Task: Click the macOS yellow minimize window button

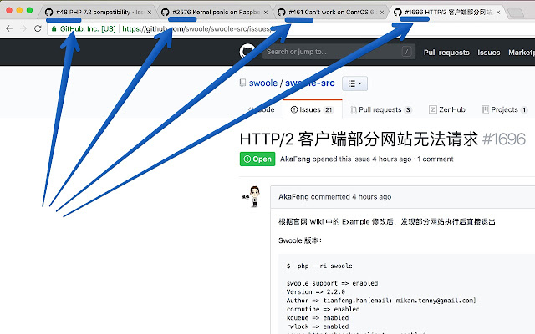Action: pyautogui.click(x=19, y=10)
